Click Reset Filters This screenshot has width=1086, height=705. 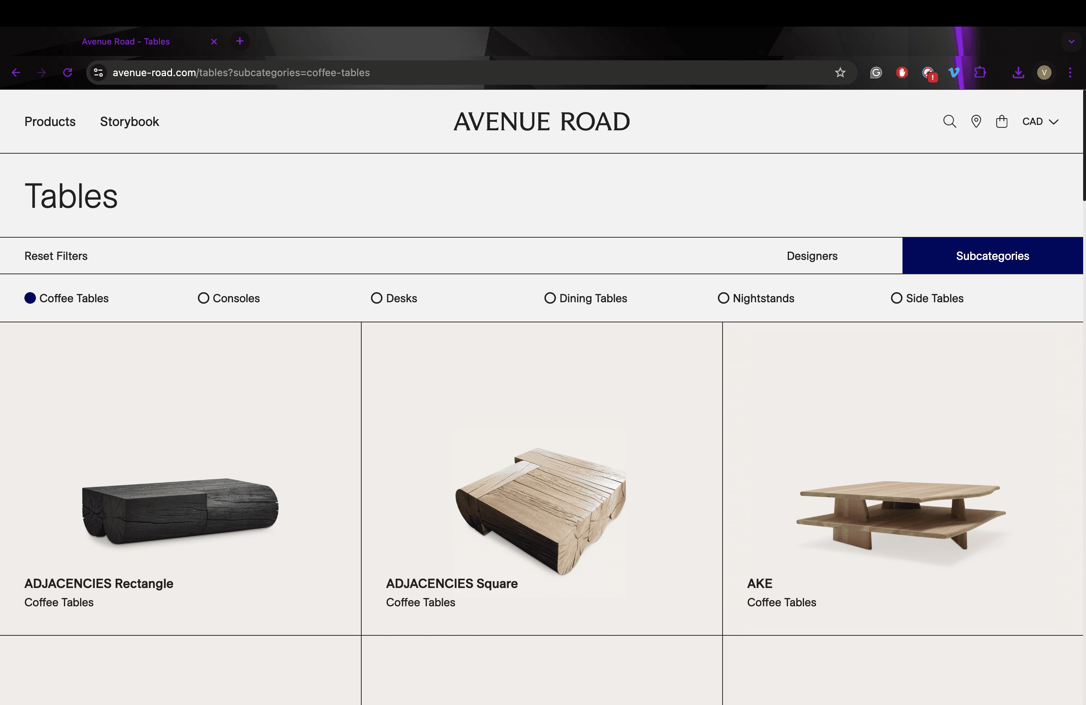click(x=56, y=256)
